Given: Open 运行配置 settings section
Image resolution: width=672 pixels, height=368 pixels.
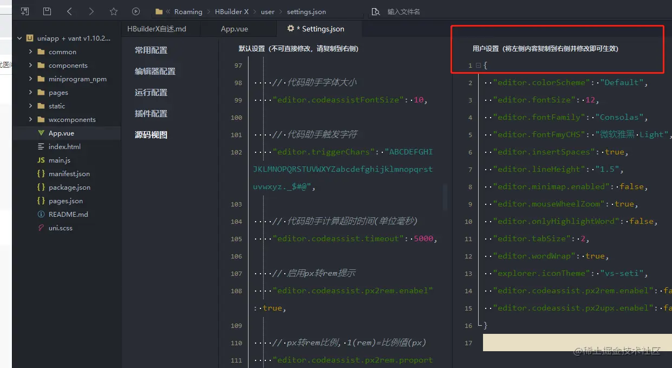Looking at the screenshot, I should pyautogui.click(x=151, y=93).
